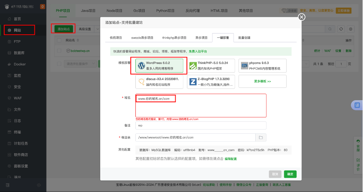Image resolution: width=363 pixels, height=192 pixels.
Task: Open the 首页 home sidebar item
Action: 17,19
